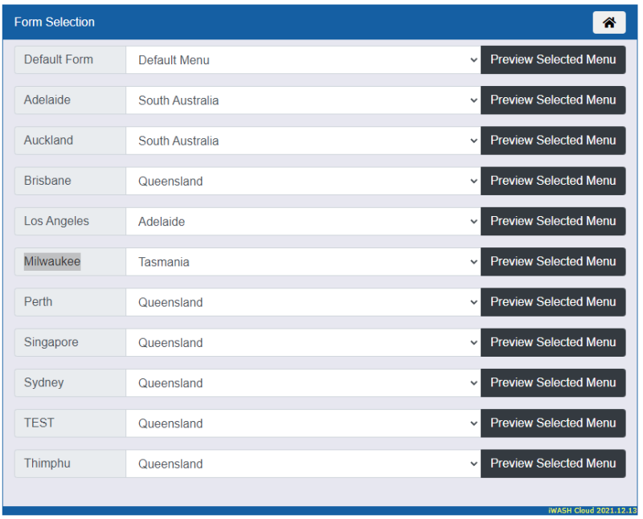
Task: Open the Perth form dropdown
Action: coord(303,302)
